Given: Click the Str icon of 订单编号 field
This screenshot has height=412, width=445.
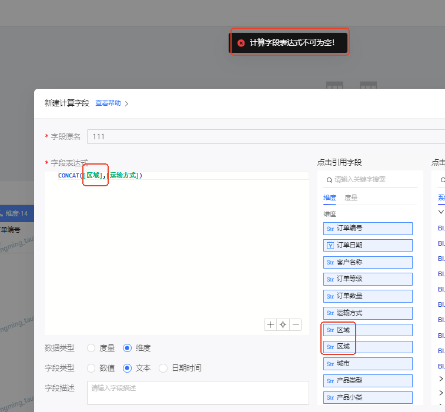Looking at the screenshot, I should (330, 228).
